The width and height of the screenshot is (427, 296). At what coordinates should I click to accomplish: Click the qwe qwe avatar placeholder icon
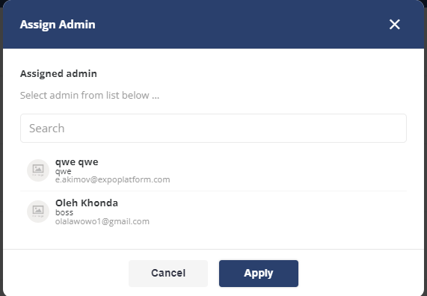coord(38,170)
